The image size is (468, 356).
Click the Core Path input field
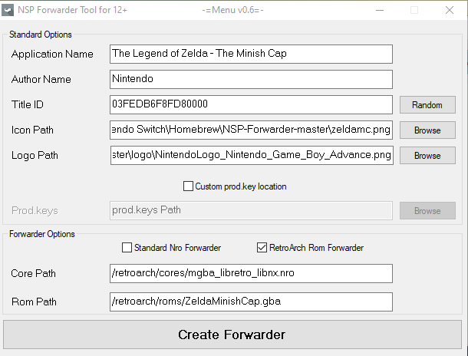coord(251,273)
